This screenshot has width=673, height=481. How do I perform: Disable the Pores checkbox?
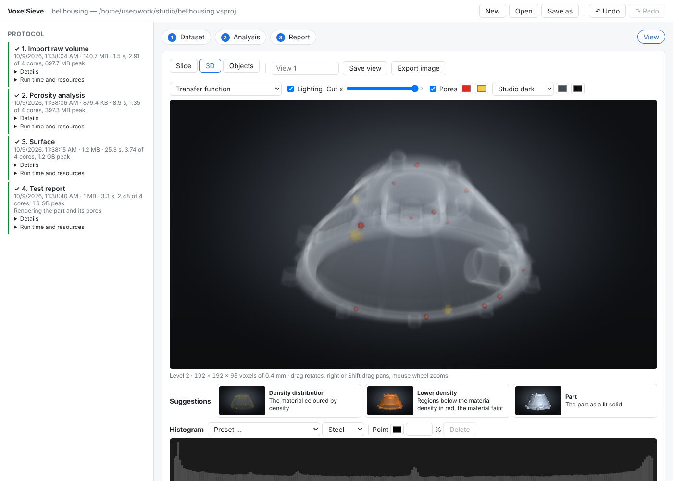pos(433,89)
